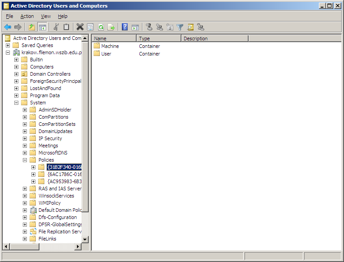
Task: Select the Program Data container
Action: 45,95
